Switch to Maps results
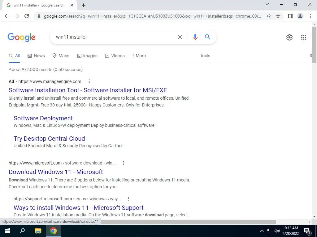The image size is (317, 237). pyautogui.click(x=61, y=56)
